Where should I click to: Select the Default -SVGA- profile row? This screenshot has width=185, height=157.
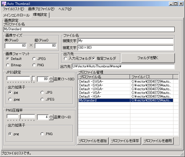coord(125,82)
